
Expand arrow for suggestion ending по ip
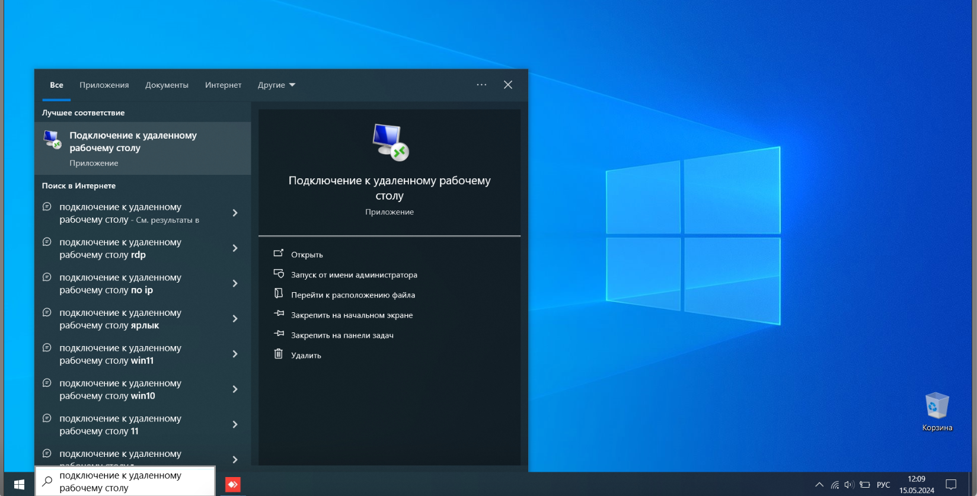pyautogui.click(x=235, y=283)
